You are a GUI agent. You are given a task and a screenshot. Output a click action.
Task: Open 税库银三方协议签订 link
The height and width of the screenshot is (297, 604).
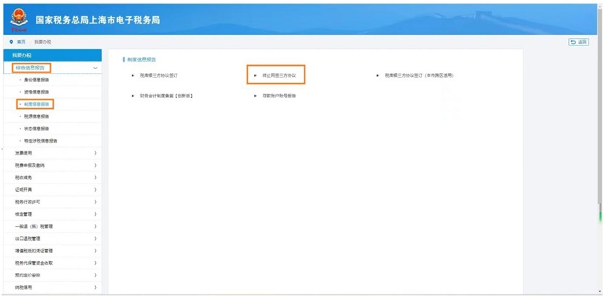[159, 76]
